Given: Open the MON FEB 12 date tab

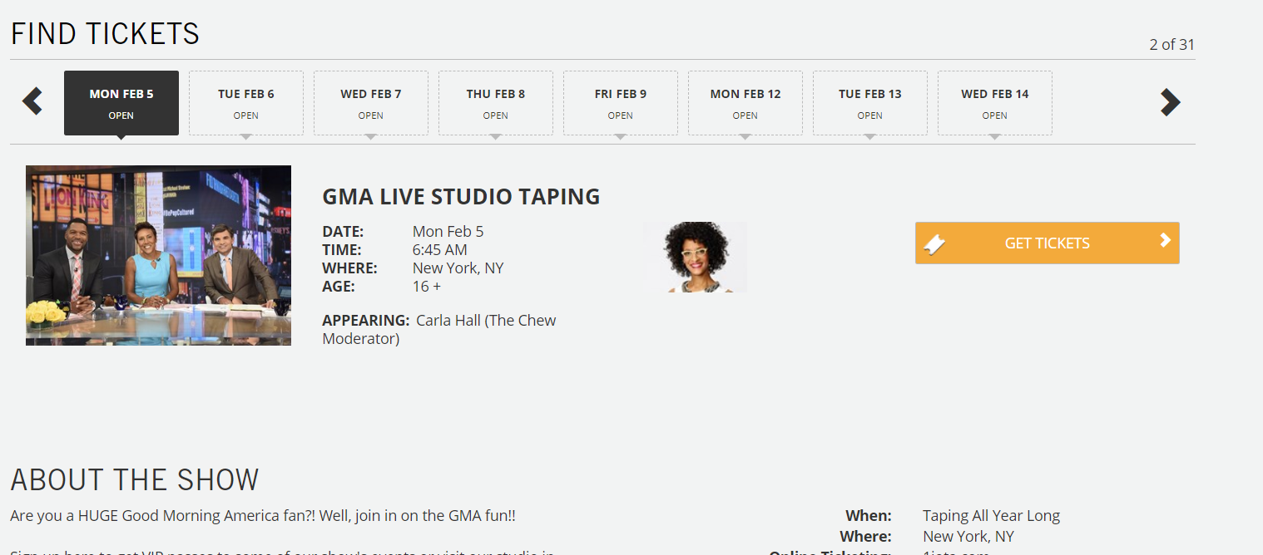Looking at the screenshot, I should coord(745,103).
